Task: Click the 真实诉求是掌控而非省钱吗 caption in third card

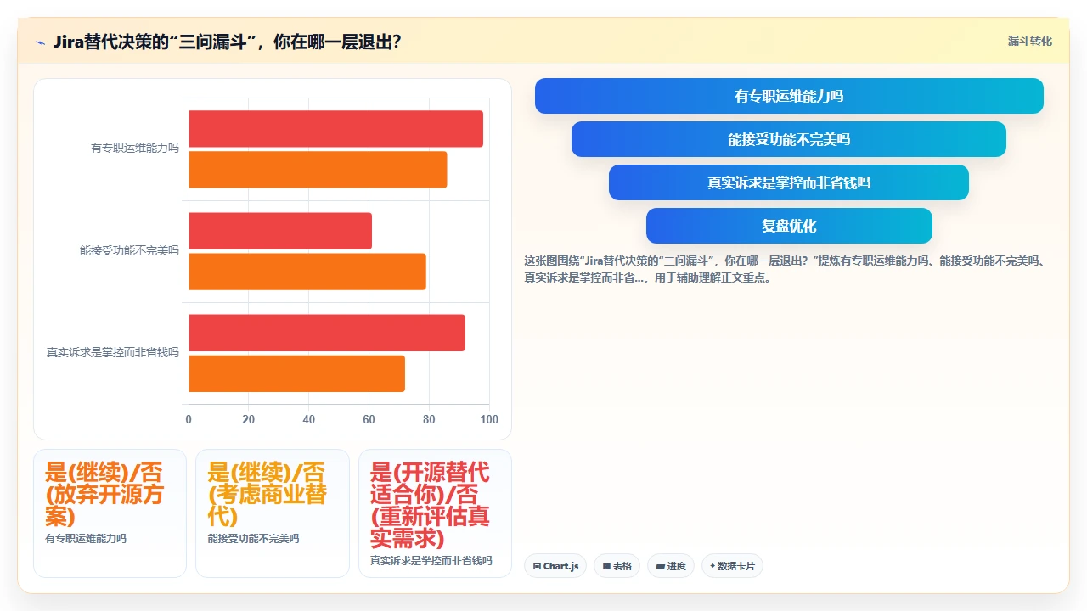Action: pyautogui.click(x=431, y=561)
